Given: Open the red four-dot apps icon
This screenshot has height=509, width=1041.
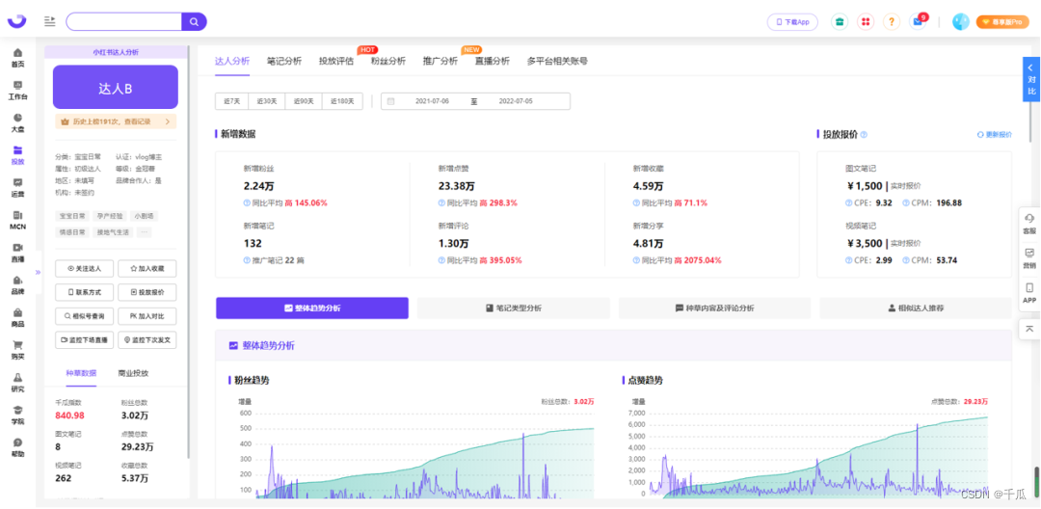Looking at the screenshot, I should pyautogui.click(x=865, y=22).
